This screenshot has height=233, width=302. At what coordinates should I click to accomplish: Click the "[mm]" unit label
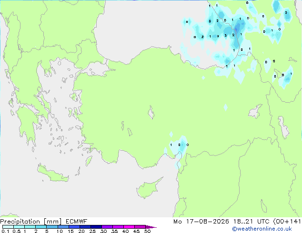(53, 222)
